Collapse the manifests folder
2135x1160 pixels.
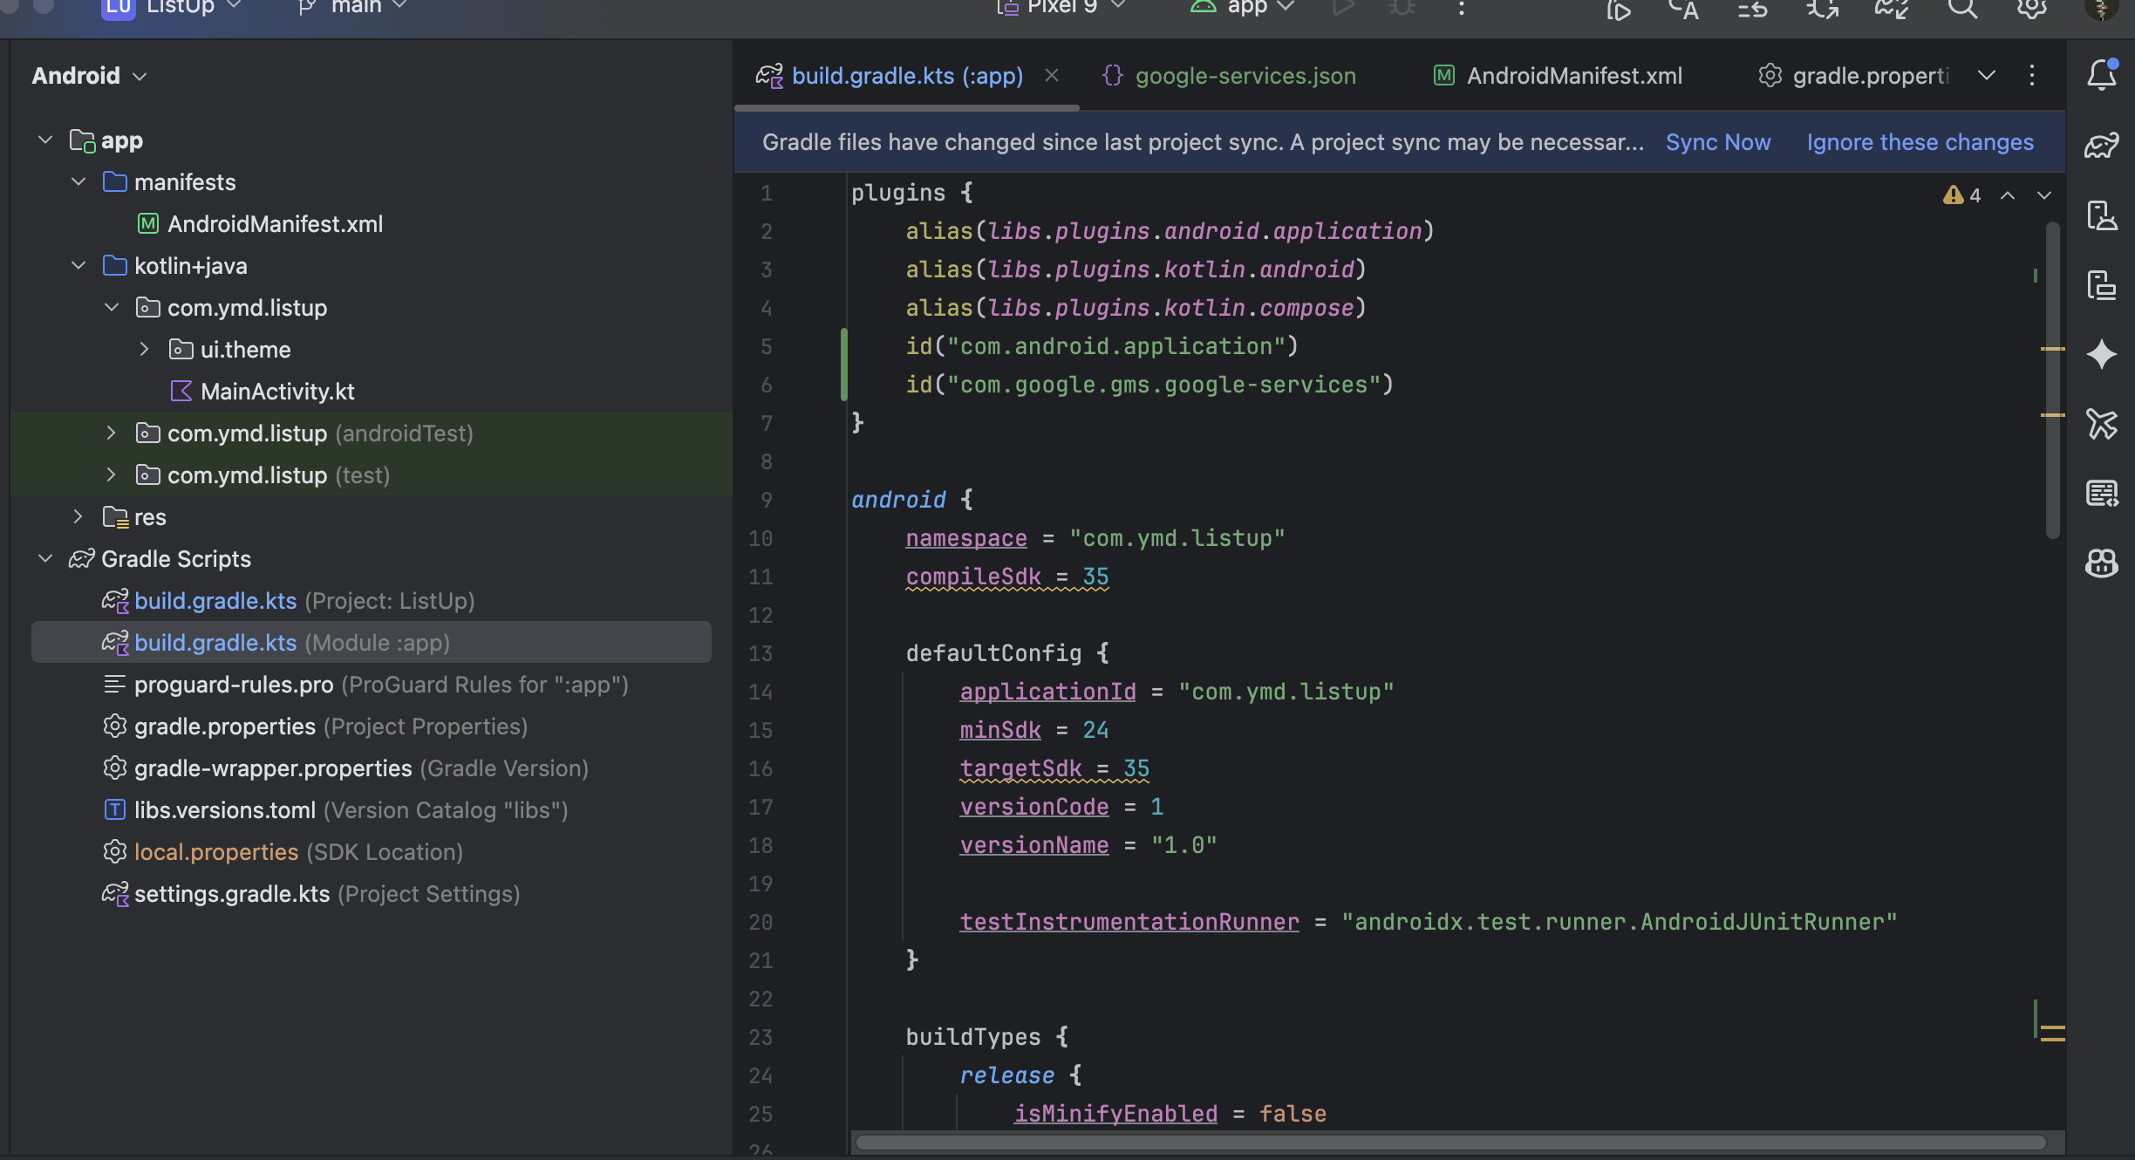(78, 181)
